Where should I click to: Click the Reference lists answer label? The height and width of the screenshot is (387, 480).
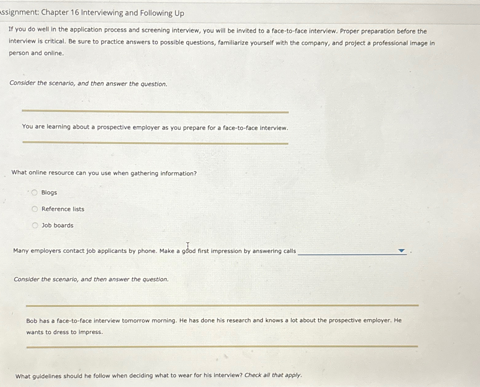(x=63, y=208)
